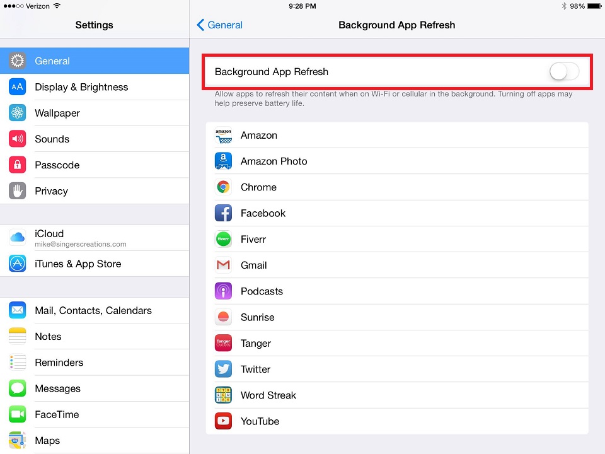The height and width of the screenshot is (454, 605).
Task: Select the Facebook app icon
Action: pyautogui.click(x=223, y=213)
